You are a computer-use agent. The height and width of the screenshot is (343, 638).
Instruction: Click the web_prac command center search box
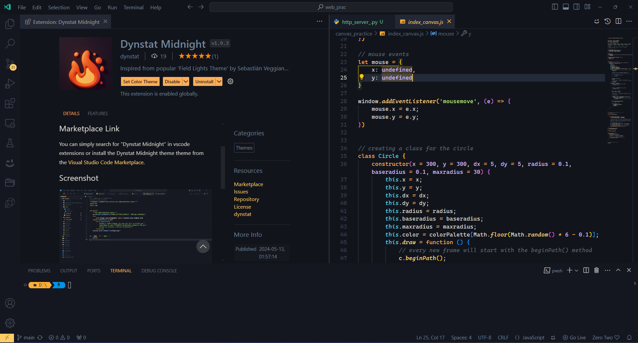tap(331, 7)
